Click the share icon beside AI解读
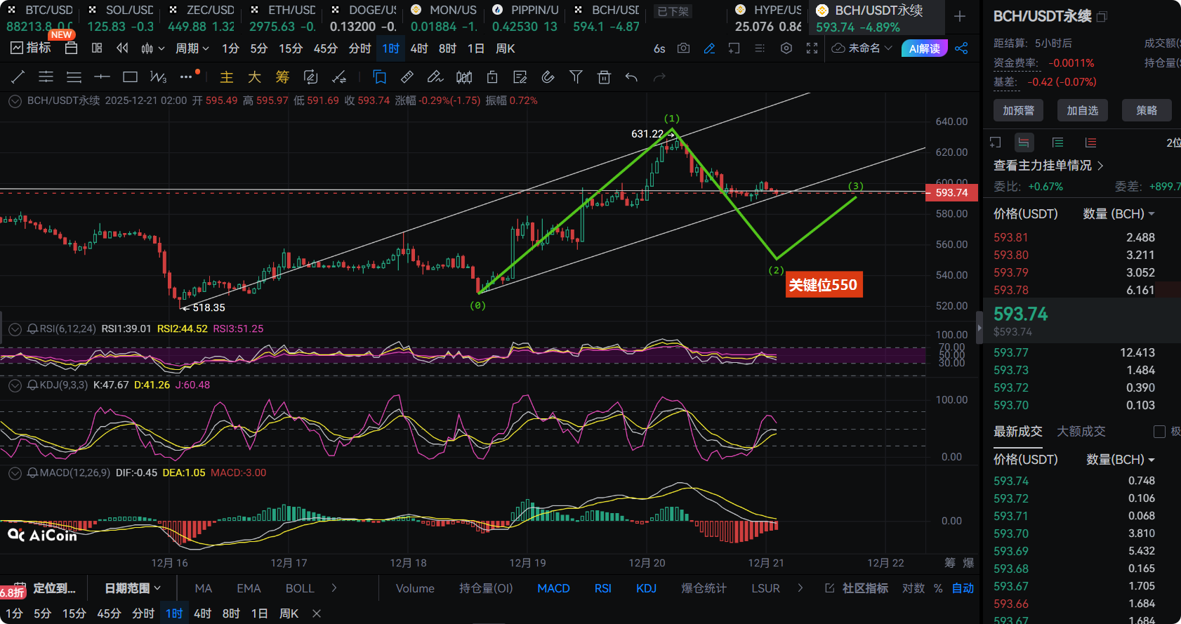Viewport: 1181px width, 624px height. 961,48
